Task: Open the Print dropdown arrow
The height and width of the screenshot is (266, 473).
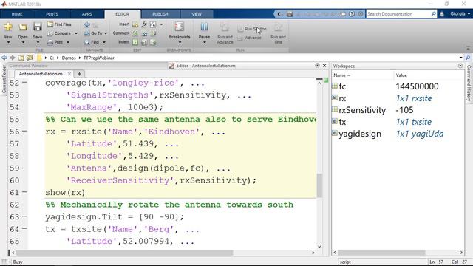Action: tap(68, 42)
